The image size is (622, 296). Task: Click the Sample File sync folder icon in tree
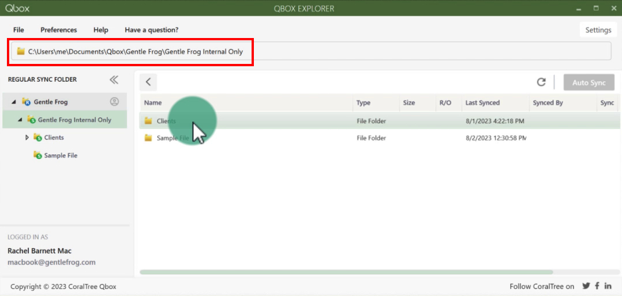tap(38, 155)
